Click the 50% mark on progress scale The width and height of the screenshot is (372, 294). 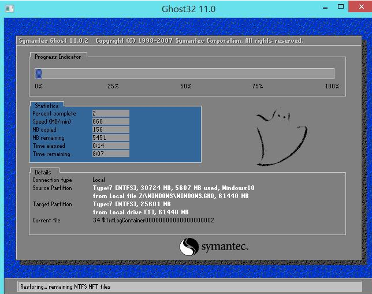[x=185, y=86]
